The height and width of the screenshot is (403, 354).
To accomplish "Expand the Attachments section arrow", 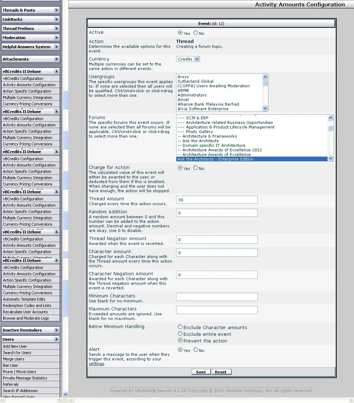I will tap(57, 59).
